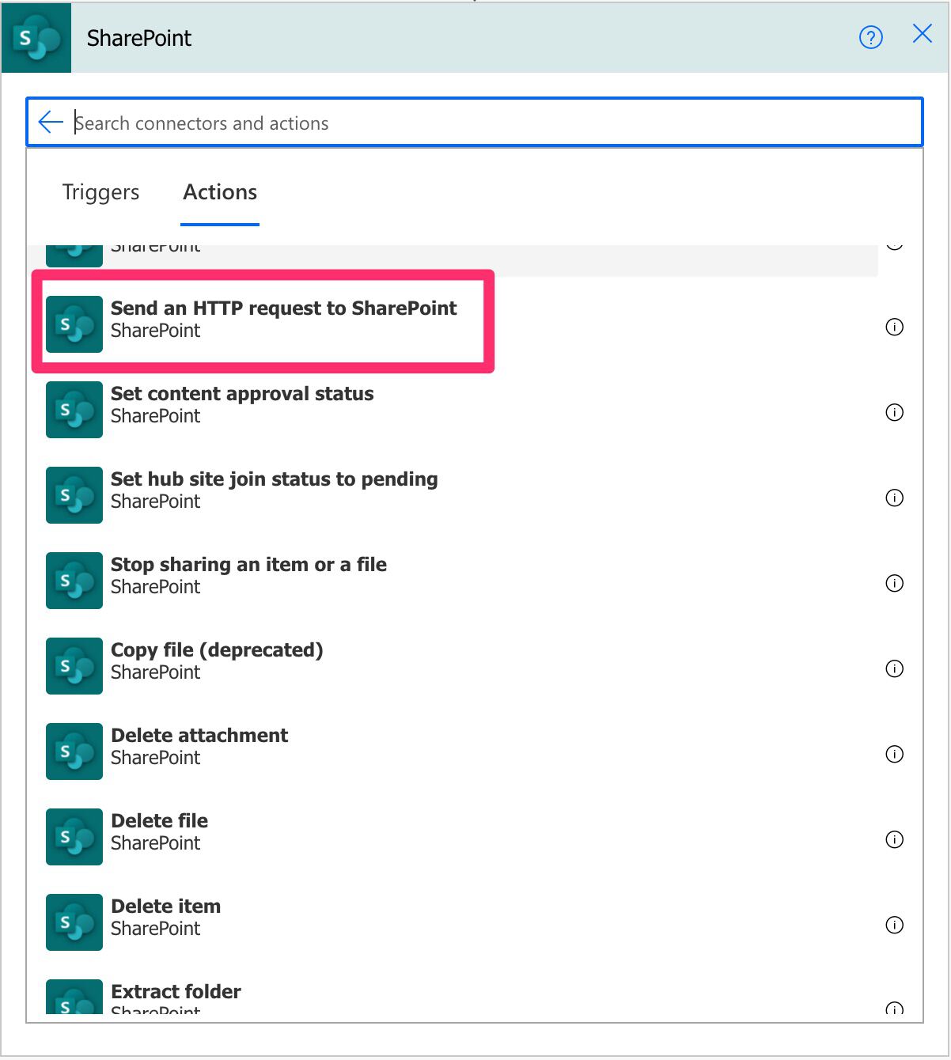This screenshot has width=951, height=1060.
Task: Select the Stop sharing an item action
Action: [248, 575]
